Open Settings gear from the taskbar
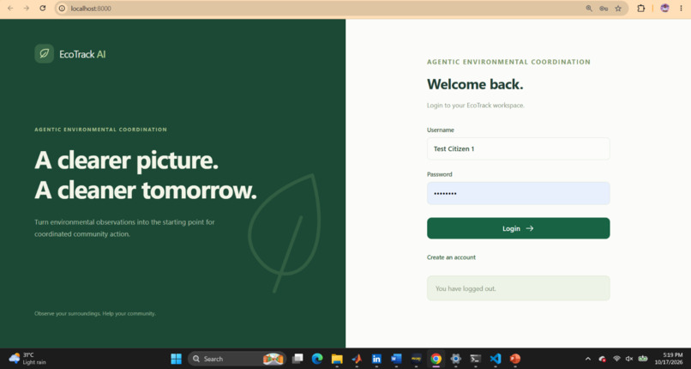 [456, 359]
